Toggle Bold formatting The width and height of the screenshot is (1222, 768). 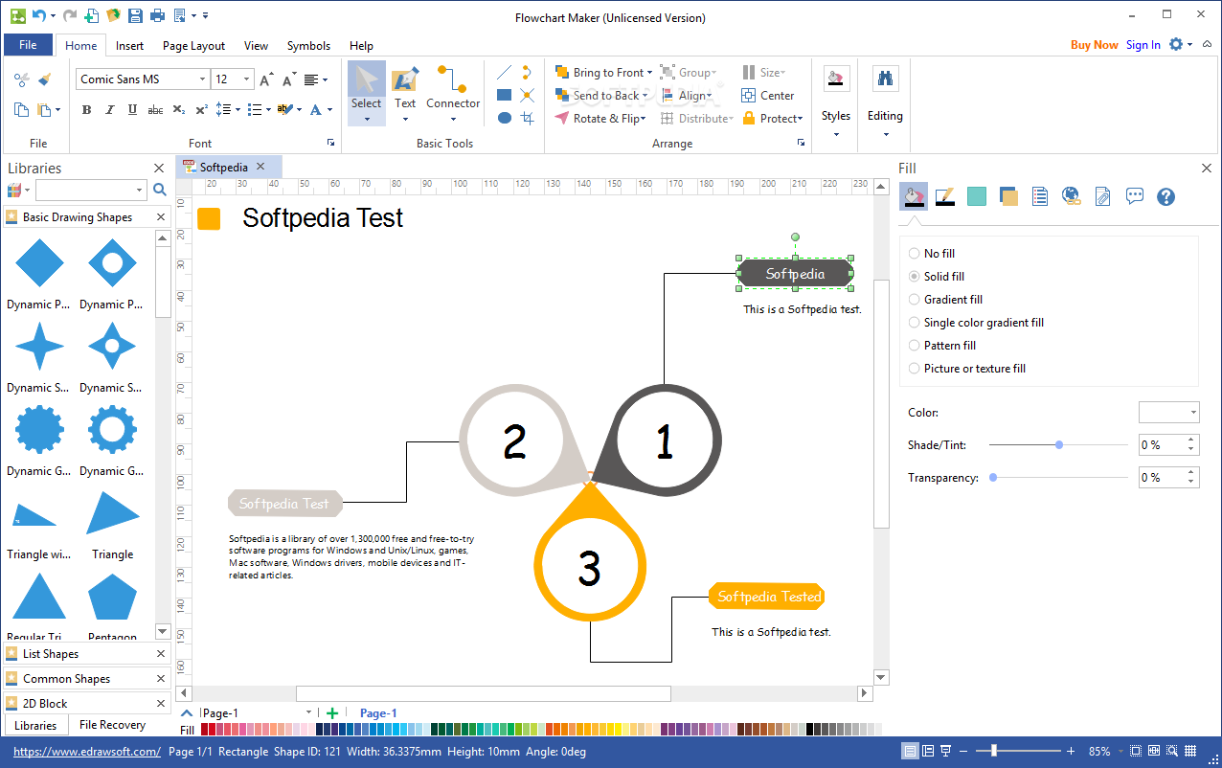coord(86,110)
